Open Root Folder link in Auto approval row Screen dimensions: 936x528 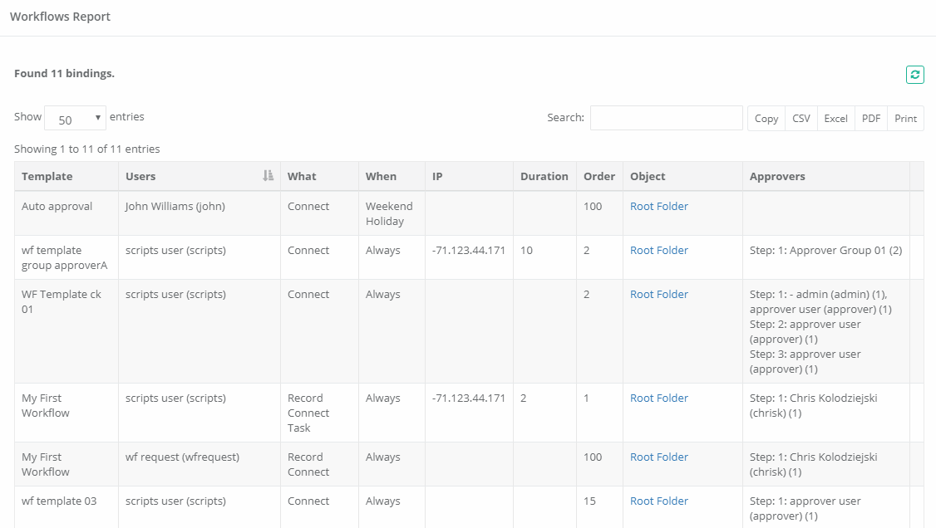[659, 206]
